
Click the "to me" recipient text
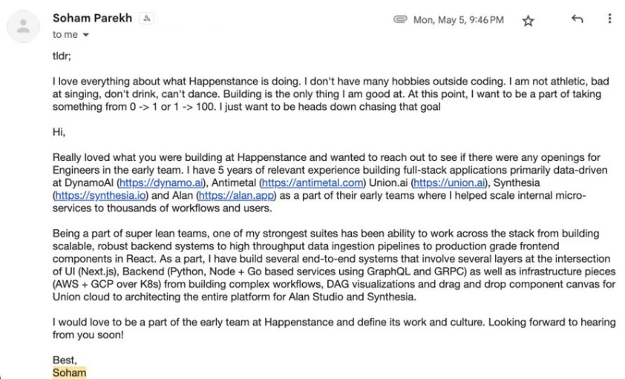65,35
